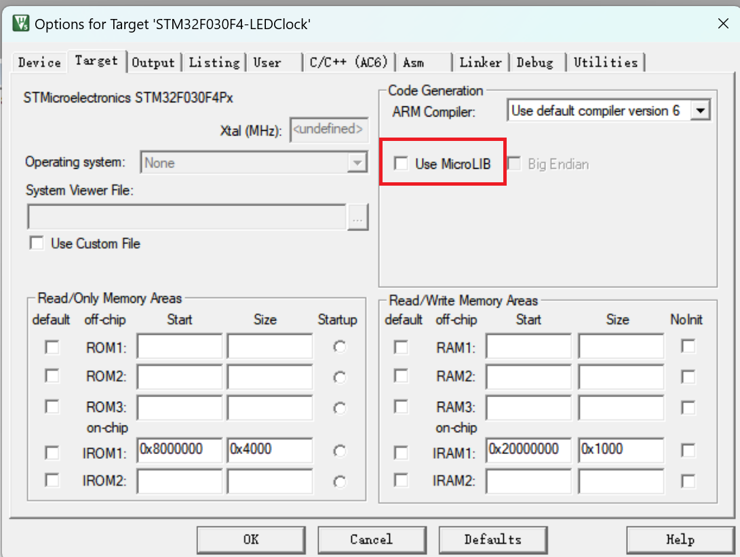The width and height of the screenshot is (740, 557).
Task: Click the IROM2 Start address field
Action: pyautogui.click(x=179, y=481)
